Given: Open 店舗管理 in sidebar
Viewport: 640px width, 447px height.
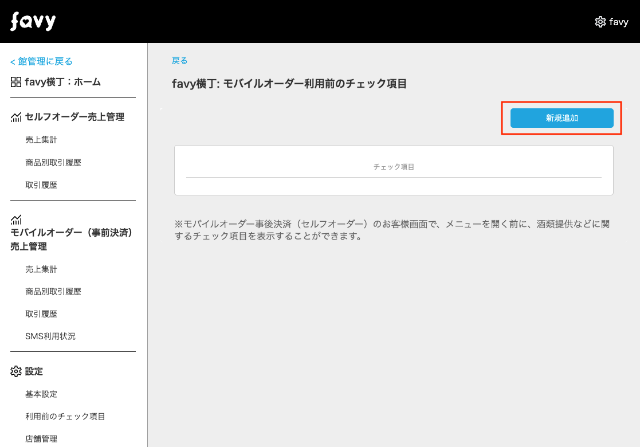Looking at the screenshot, I should pyautogui.click(x=41, y=439).
